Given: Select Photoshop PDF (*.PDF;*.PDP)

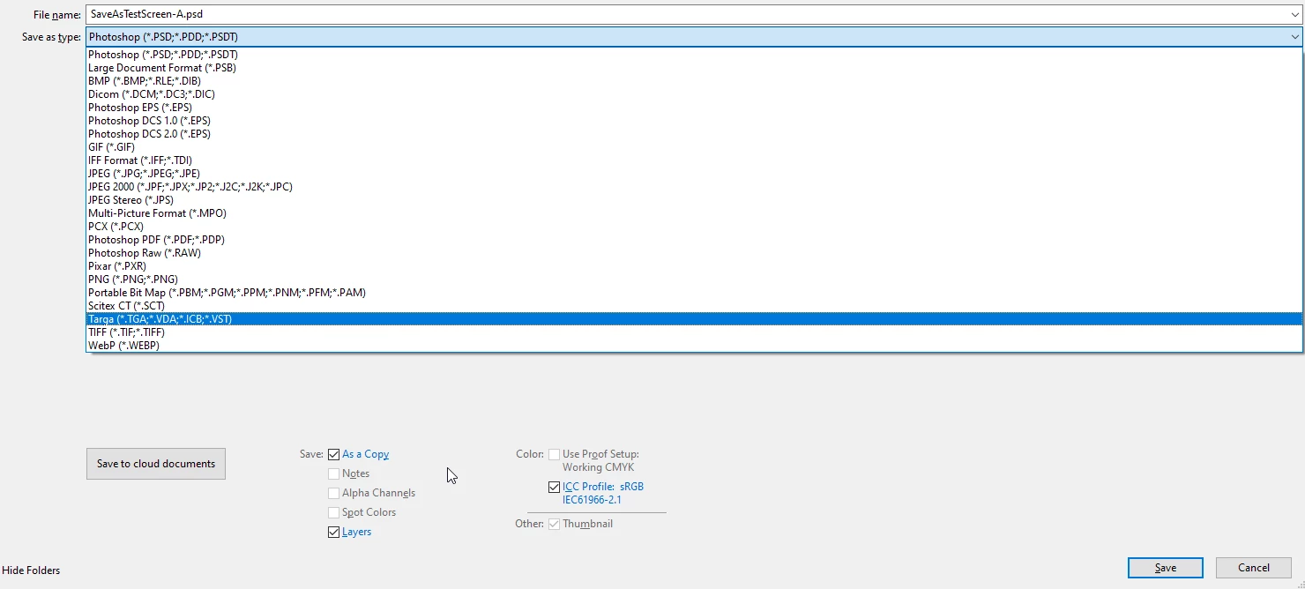Looking at the screenshot, I should pos(694,240).
